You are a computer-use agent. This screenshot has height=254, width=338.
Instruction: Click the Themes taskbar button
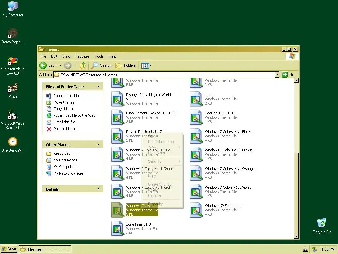[45, 249]
